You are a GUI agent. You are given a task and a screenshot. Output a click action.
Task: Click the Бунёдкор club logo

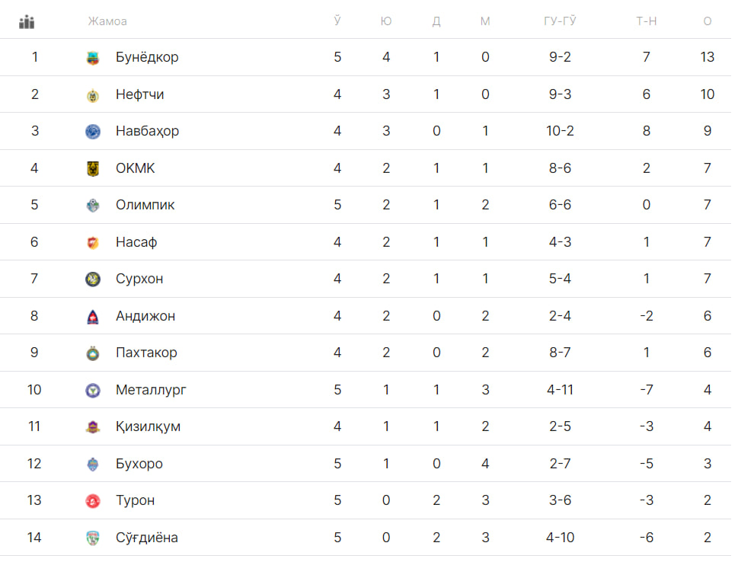click(x=92, y=58)
